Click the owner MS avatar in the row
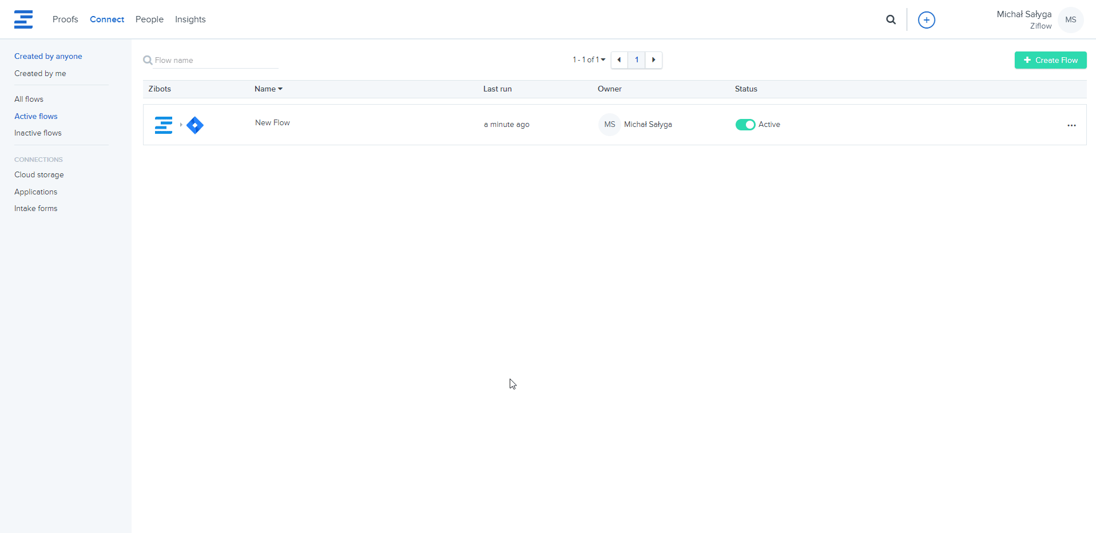 [x=609, y=125]
